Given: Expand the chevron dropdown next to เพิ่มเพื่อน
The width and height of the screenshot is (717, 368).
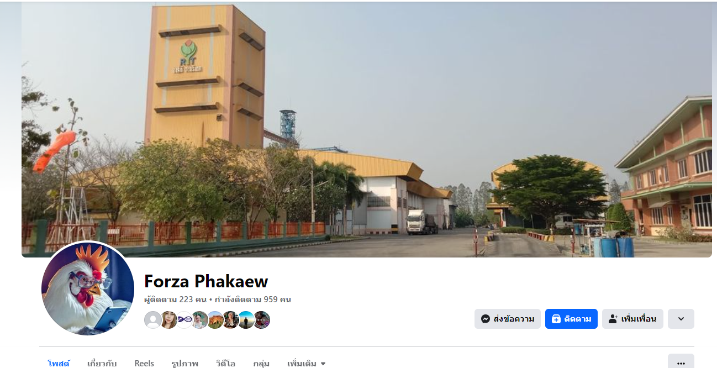Looking at the screenshot, I should (681, 319).
